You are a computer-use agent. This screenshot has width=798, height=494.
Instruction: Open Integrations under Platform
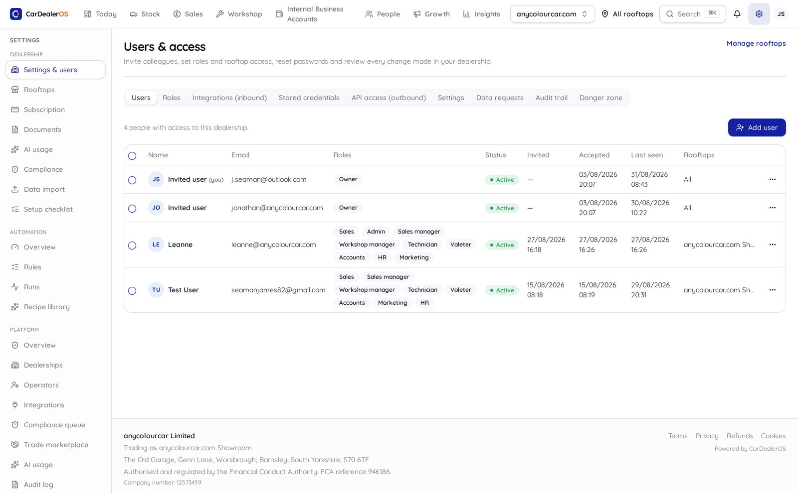point(55,405)
